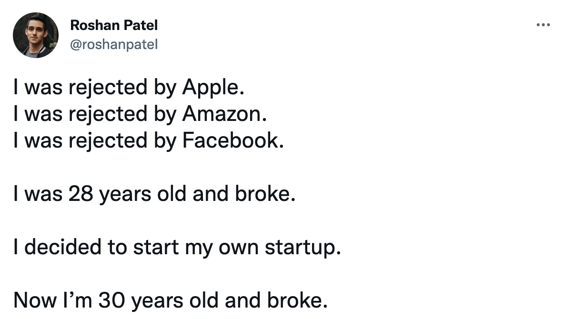Viewport: 565px width, 319px height.
Task: Click the line 'I was rejected by Amazon.'
Action: (x=140, y=114)
